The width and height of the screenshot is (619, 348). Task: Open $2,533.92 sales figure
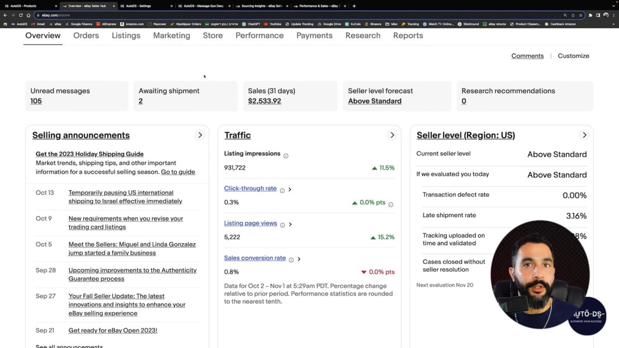click(x=265, y=101)
